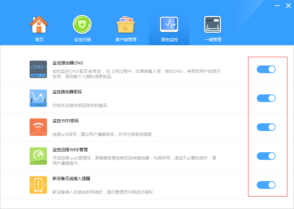Click the DNS router icon
The width and height of the screenshot is (294, 209).
click(38, 69)
